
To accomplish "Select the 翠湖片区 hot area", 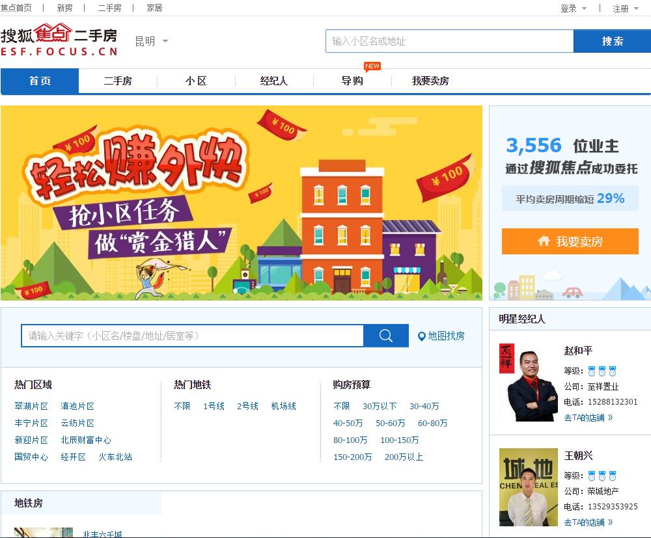I will 31,406.
